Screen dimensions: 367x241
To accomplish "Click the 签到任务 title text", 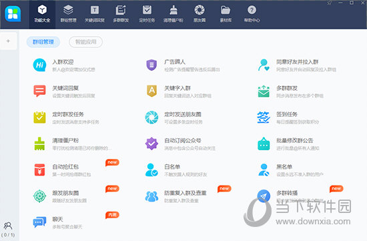I will coord(287,114).
